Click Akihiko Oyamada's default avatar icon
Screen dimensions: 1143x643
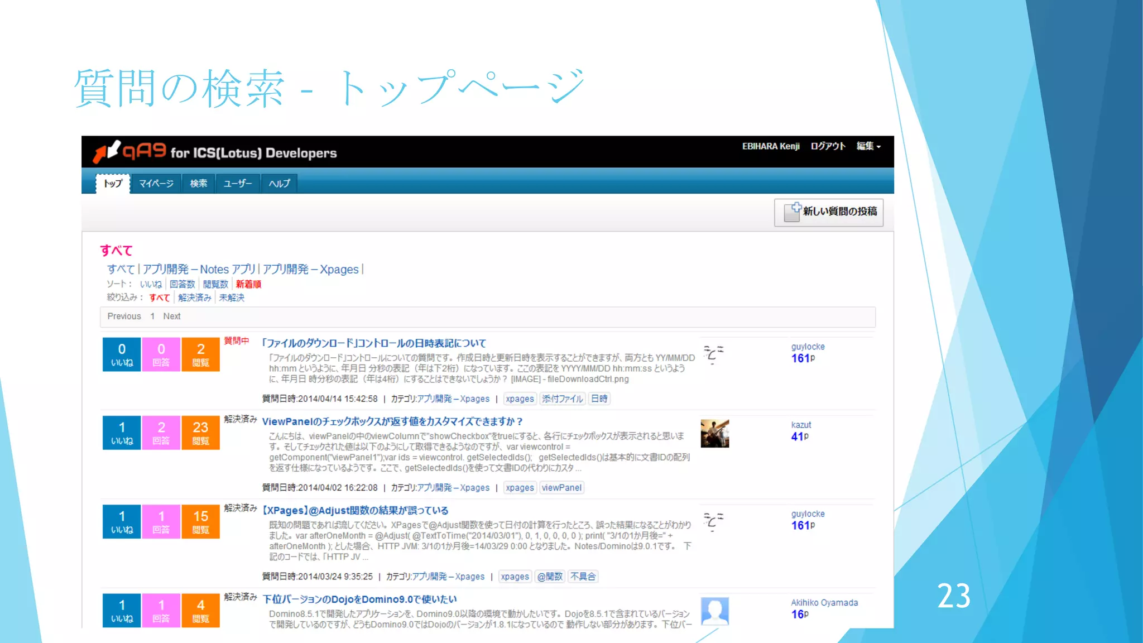[714, 611]
